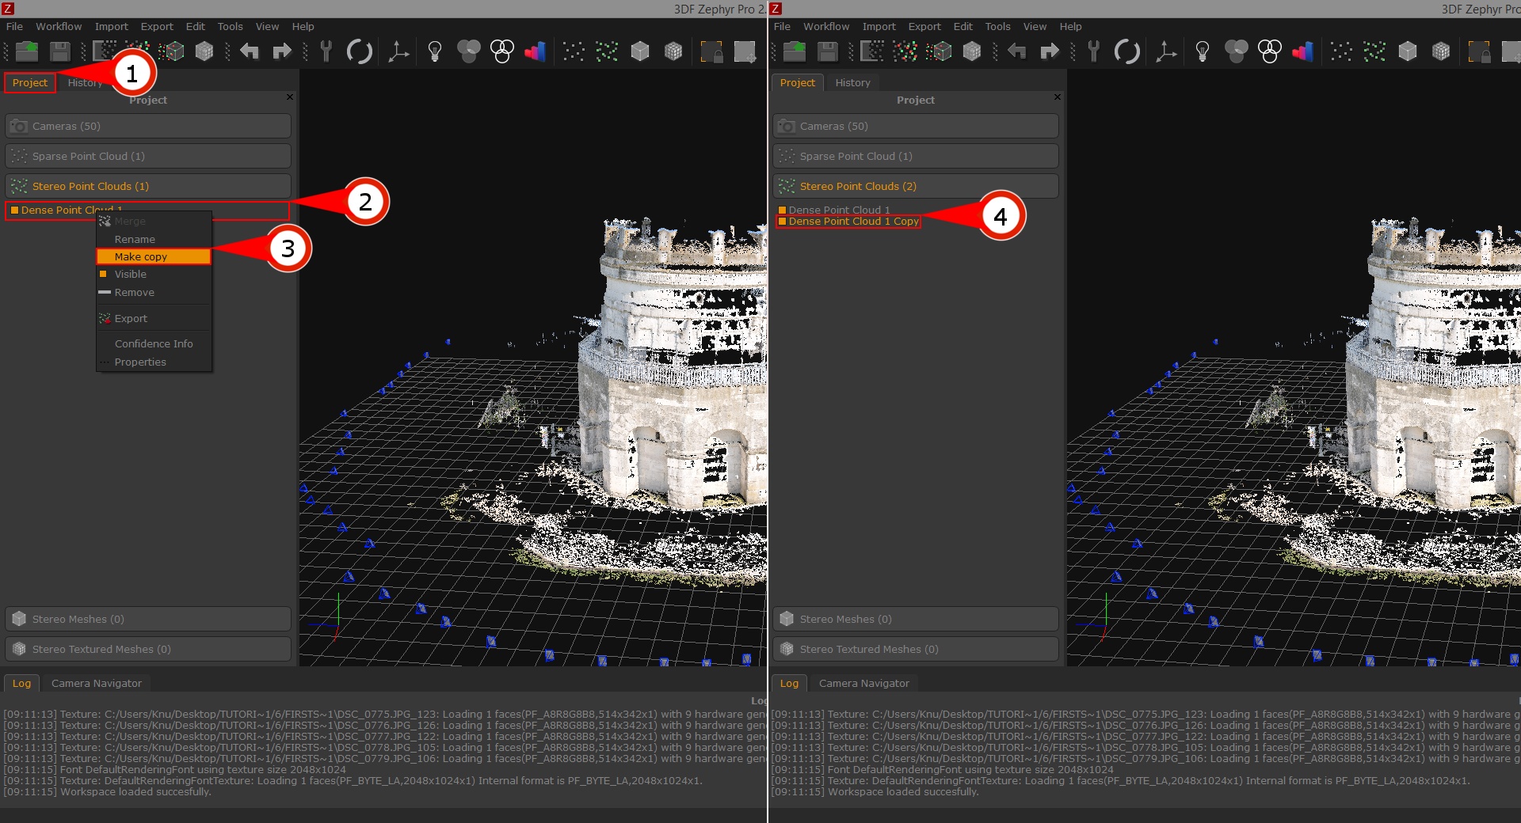
Task: Click dense point cloud generation icon, right window
Action: click(905, 51)
